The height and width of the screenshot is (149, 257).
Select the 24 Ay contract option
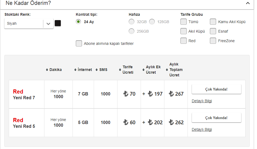pos(78,22)
